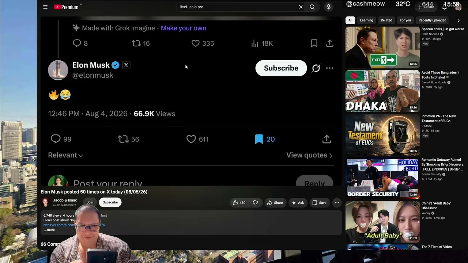Follow the Make your own link
The image size is (468, 263).
(184, 28)
